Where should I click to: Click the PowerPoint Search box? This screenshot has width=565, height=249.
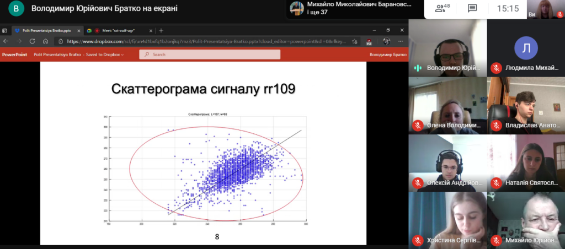(210, 55)
